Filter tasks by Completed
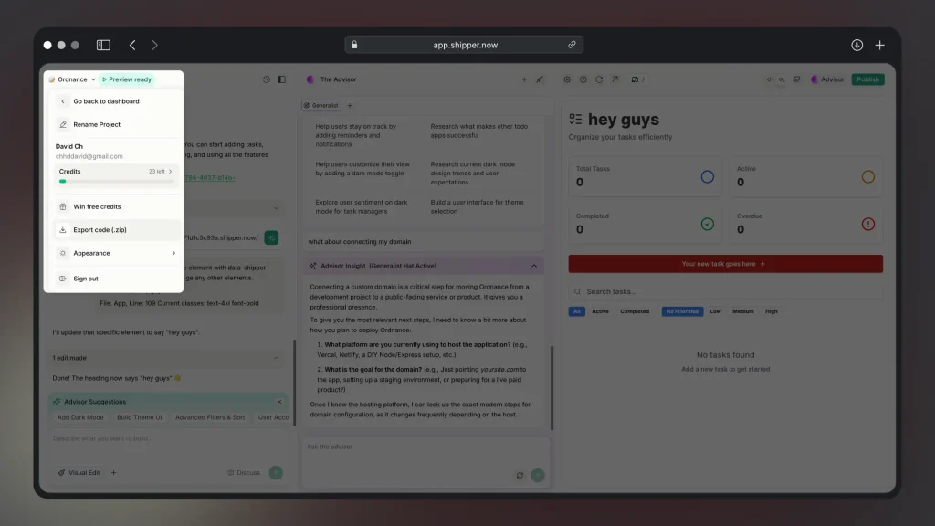The height and width of the screenshot is (526, 935). [x=635, y=311]
